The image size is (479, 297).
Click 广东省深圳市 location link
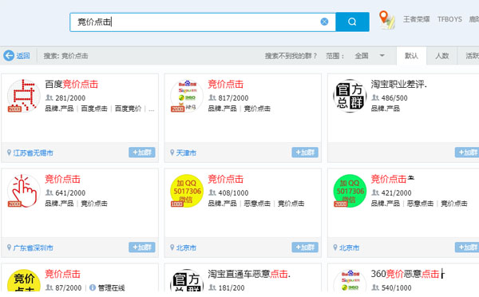click(34, 247)
